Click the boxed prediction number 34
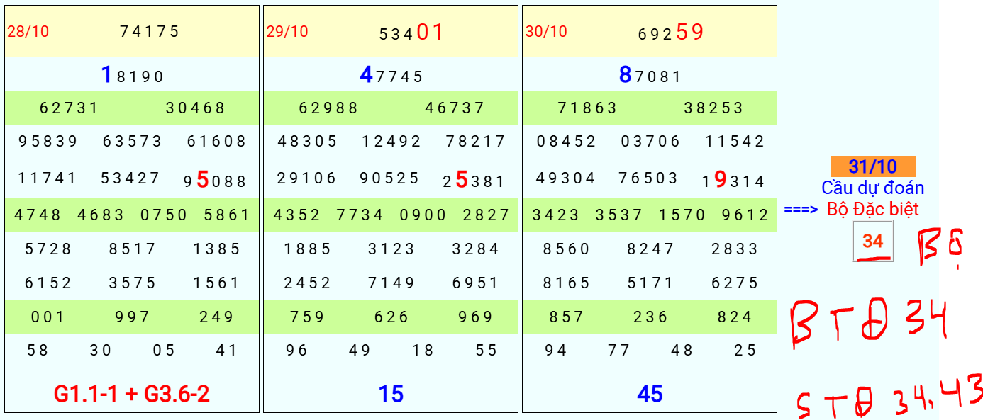Image resolution: width=983 pixels, height=420 pixels. click(873, 242)
